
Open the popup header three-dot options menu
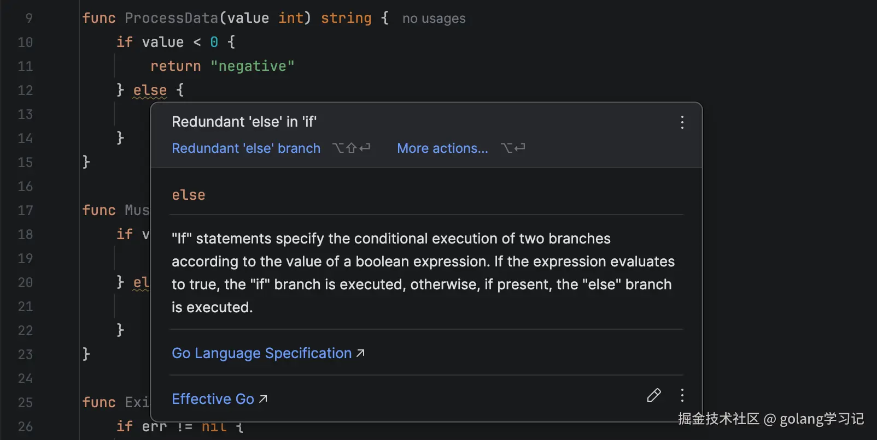pyautogui.click(x=682, y=122)
